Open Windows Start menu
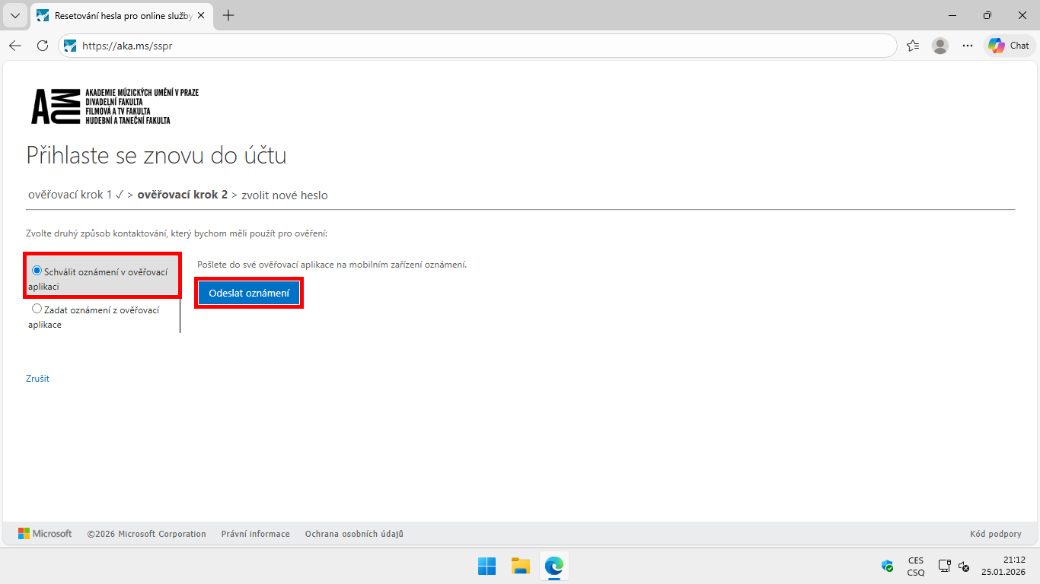The width and height of the screenshot is (1040, 584). coord(487,566)
